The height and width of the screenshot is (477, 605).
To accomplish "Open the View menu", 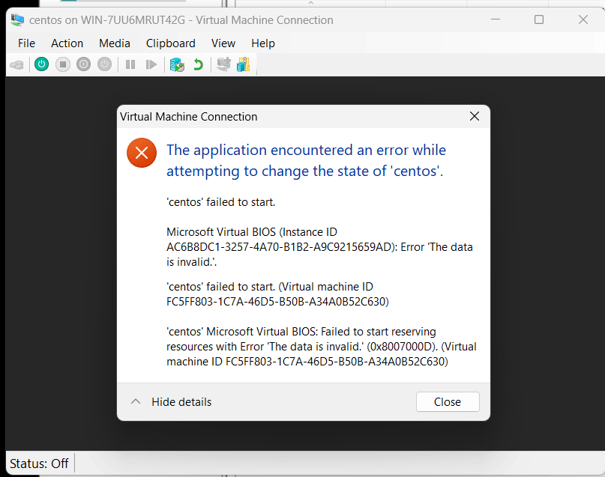I will pyautogui.click(x=223, y=43).
